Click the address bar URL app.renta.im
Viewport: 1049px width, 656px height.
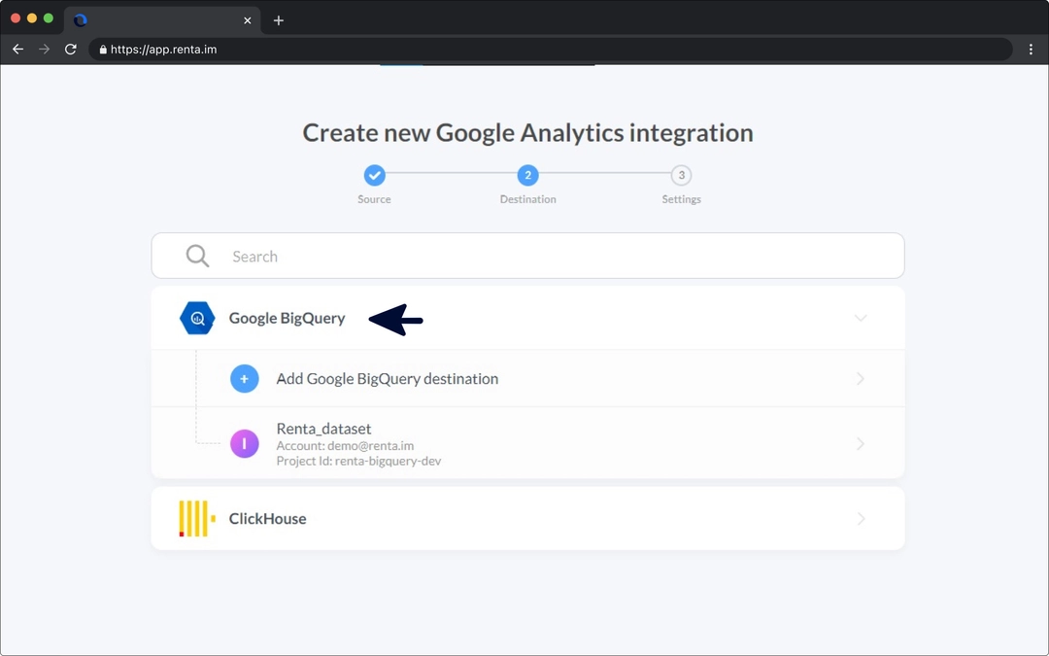click(164, 50)
